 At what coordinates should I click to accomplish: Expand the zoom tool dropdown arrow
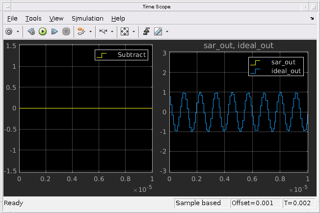112,31
